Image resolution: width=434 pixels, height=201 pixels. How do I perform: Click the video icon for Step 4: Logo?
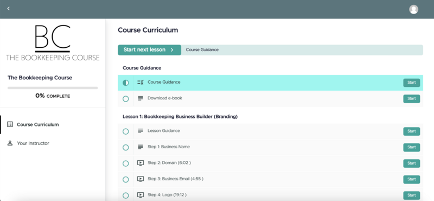[x=141, y=195]
